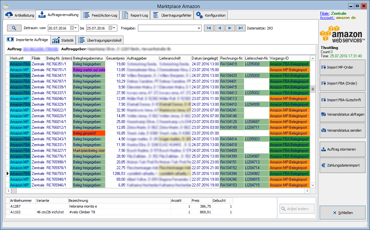
Task: Click Import MP-Order button
Action: click(x=342, y=67)
